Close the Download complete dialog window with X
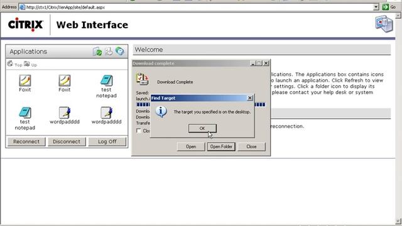Viewport: 402px width, 226px height. [x=266, y=63]
